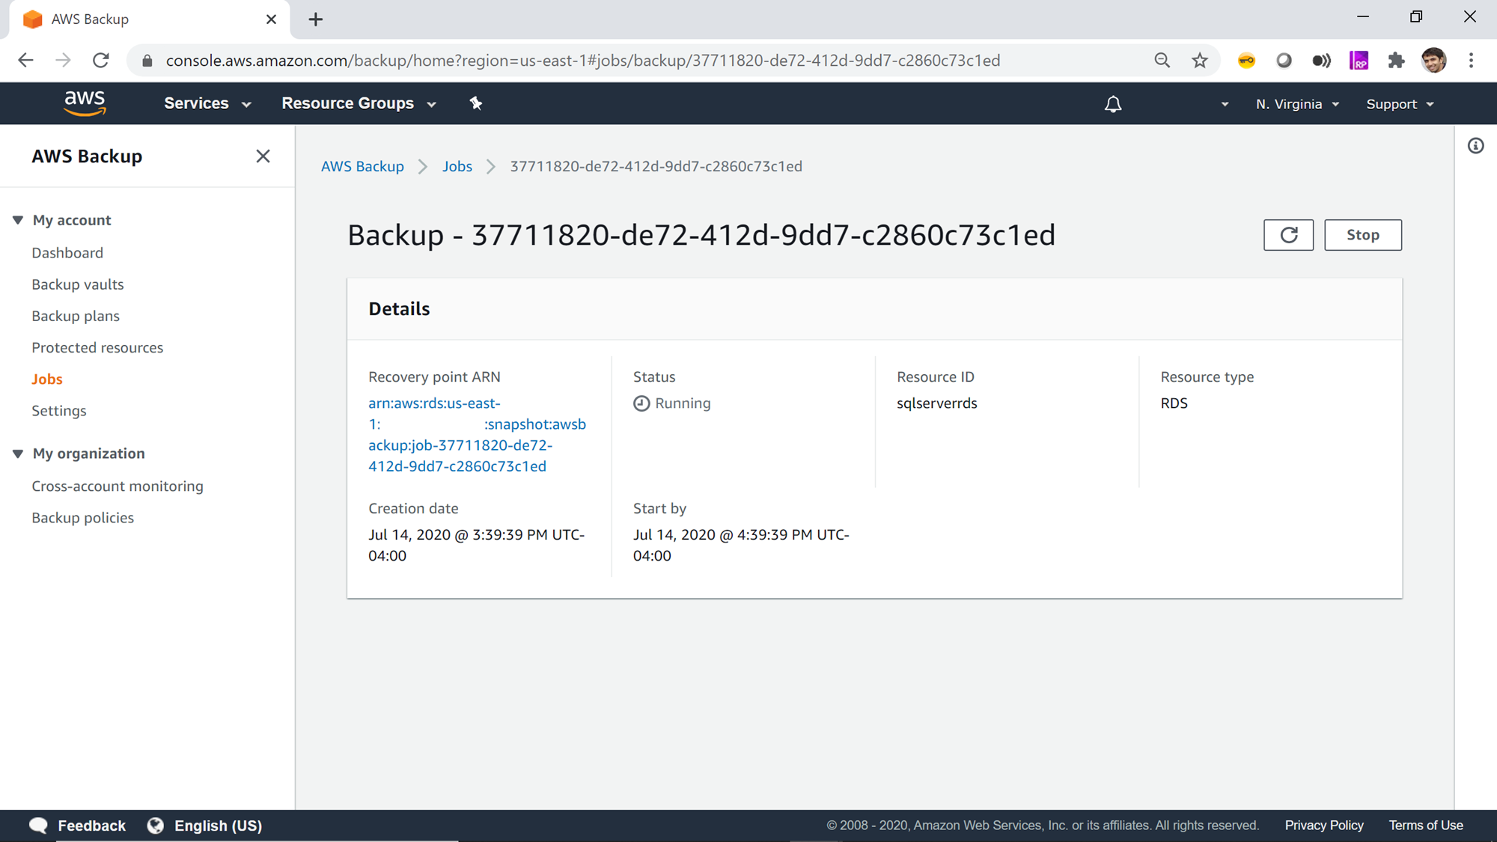
Task: Open the N. Virginia region selector
Action: click(x=1297, y=104)
